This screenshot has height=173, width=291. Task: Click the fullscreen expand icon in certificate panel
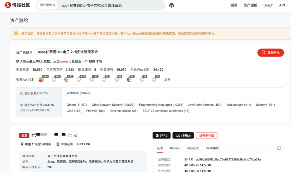[x=279, y=148]
